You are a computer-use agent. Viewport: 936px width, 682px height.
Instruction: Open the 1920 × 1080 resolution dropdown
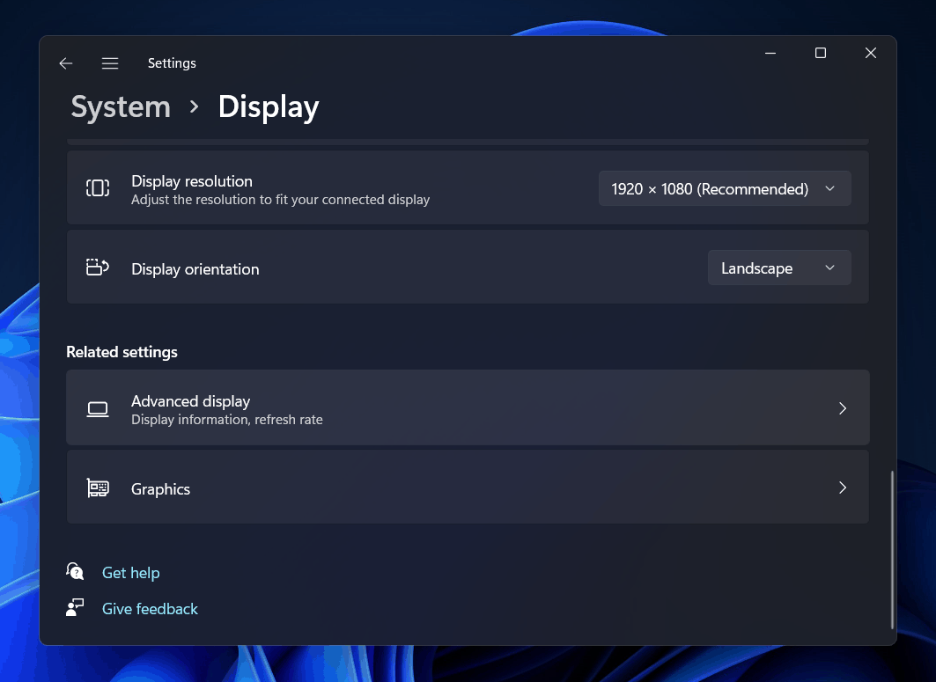(724, 188)
